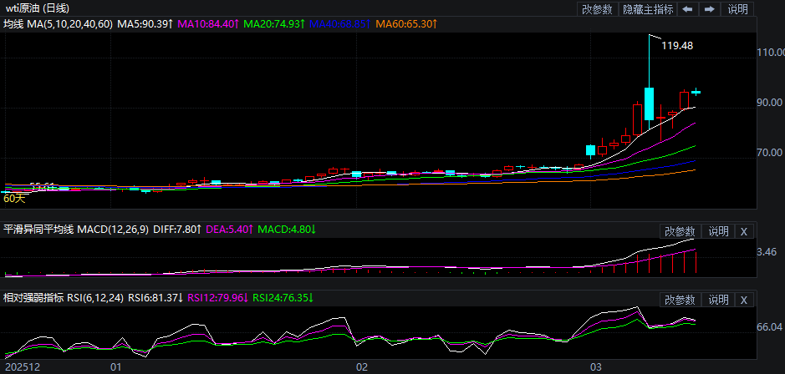Click 说明 in the MACD panel
The width and height of the screenshot is (785, 374).
(x=718, y=231)
